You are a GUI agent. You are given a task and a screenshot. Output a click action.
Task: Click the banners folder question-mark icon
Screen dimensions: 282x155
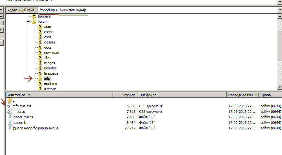34,16
